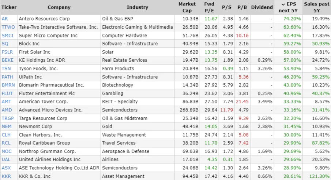Open the TTWO ticker link
The image size is (331, 180).
(x=8, y=27)
